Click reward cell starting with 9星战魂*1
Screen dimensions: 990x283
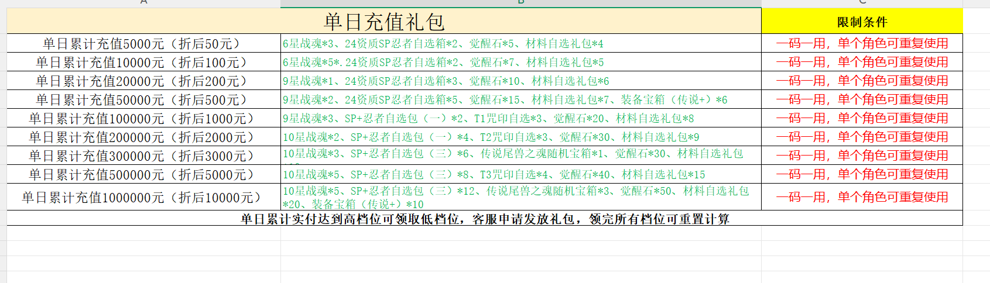point(446,81)
